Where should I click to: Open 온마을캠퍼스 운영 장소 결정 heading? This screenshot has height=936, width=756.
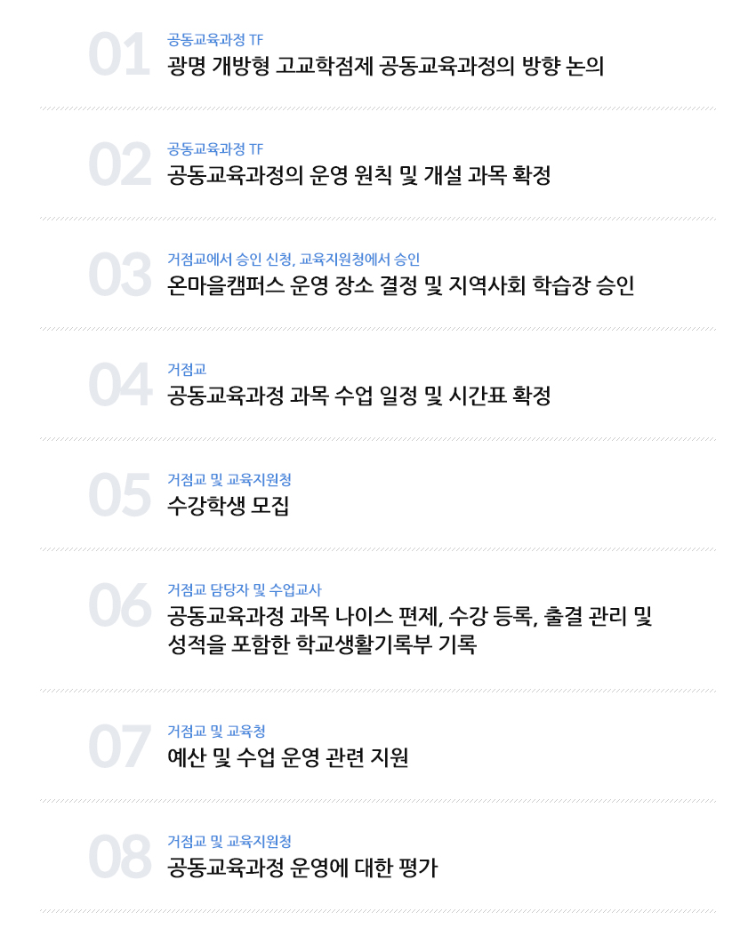point(400,286)
